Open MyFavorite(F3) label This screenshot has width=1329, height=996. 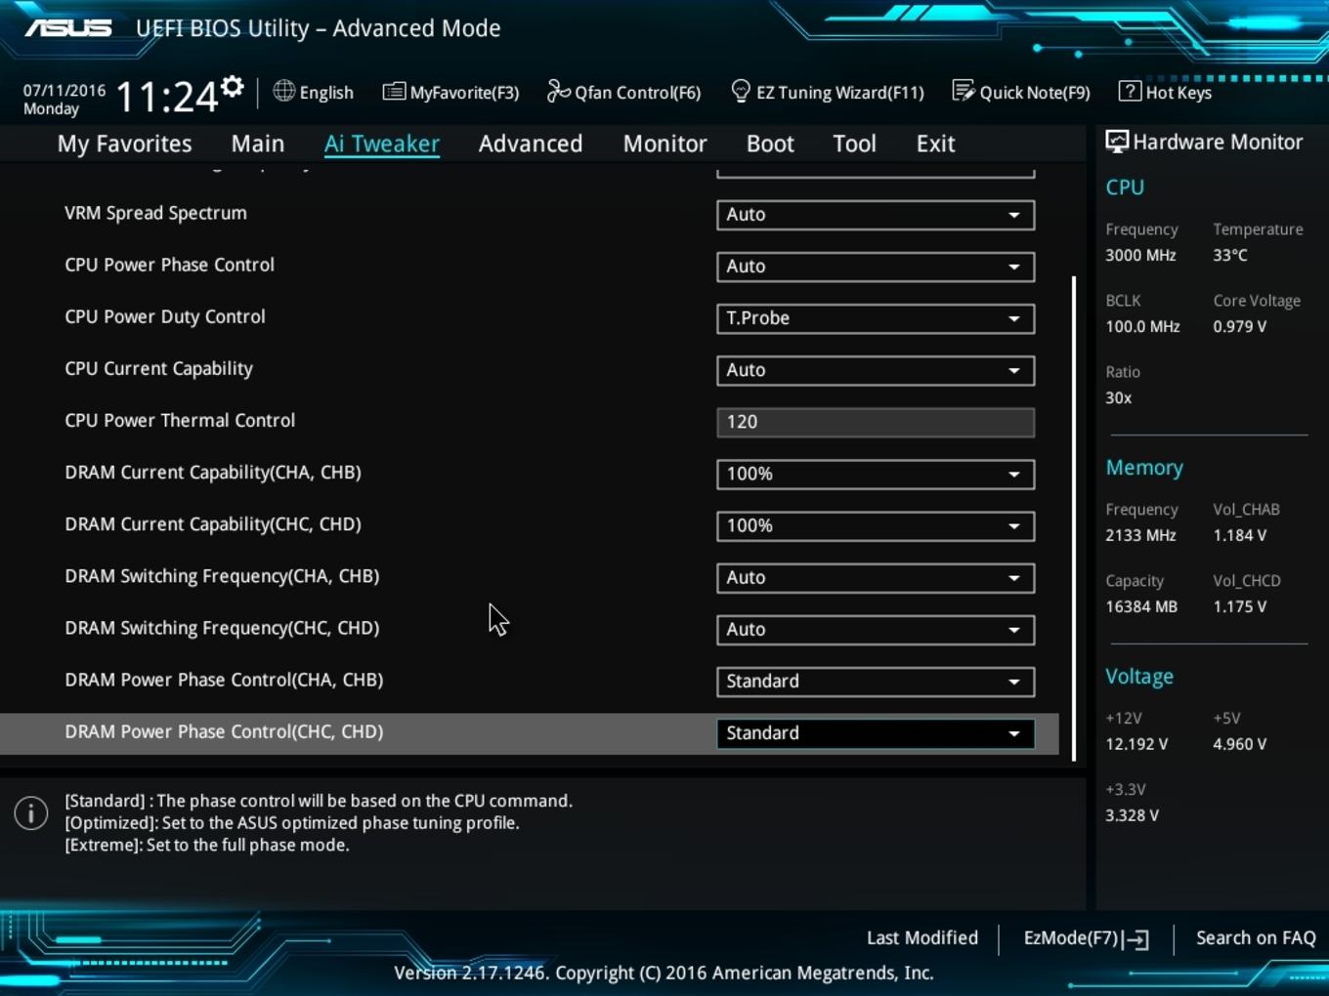(x=464, y=93)
